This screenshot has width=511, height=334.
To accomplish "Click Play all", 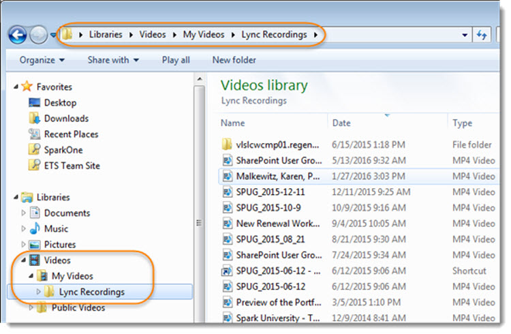I will click(x=176, y=60).
